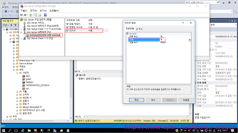
Task: Launch Internet Explorer from taskbar
Action: [x=23, y=131]
